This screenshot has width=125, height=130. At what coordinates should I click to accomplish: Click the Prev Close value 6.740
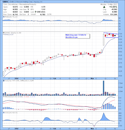[15, 14]
